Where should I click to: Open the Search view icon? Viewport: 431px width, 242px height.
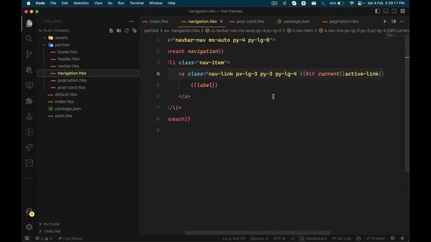click(x=29, y=39)
